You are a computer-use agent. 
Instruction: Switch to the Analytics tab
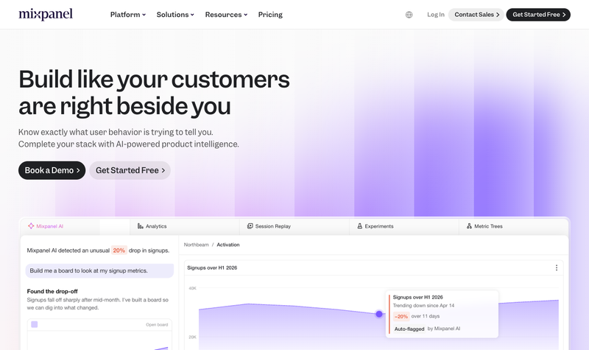(x=185, y=226)
